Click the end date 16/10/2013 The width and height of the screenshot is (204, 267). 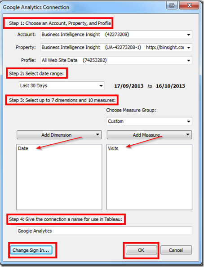(x=170, y=86)
